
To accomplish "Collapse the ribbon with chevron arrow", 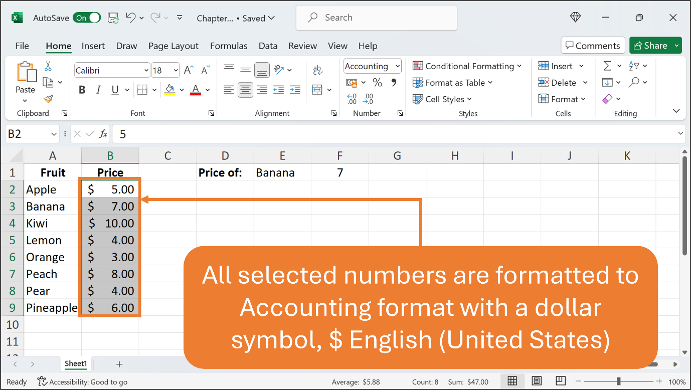I will pos(676,111).
